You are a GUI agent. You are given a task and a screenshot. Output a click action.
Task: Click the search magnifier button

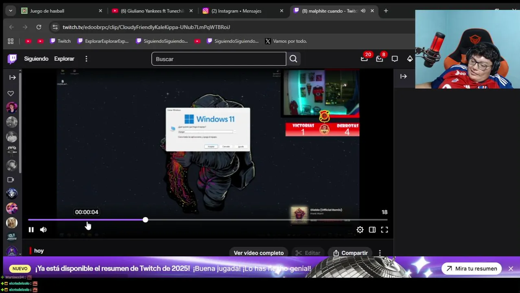[293, 59]
